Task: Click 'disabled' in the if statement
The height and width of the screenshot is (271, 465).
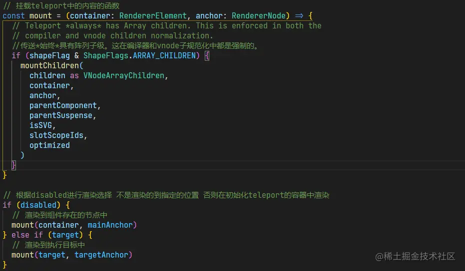Action: (38, 205)
